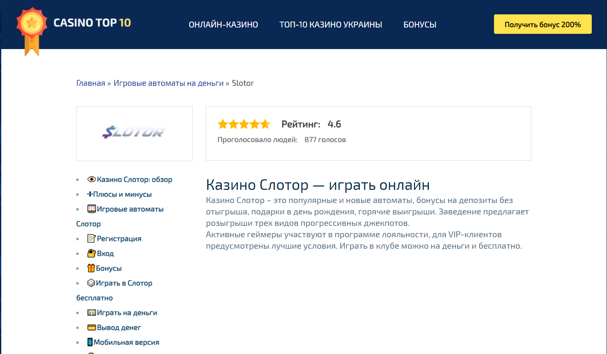
Task: Open the БОНУСЫ menu item
Action: (420, 25)
